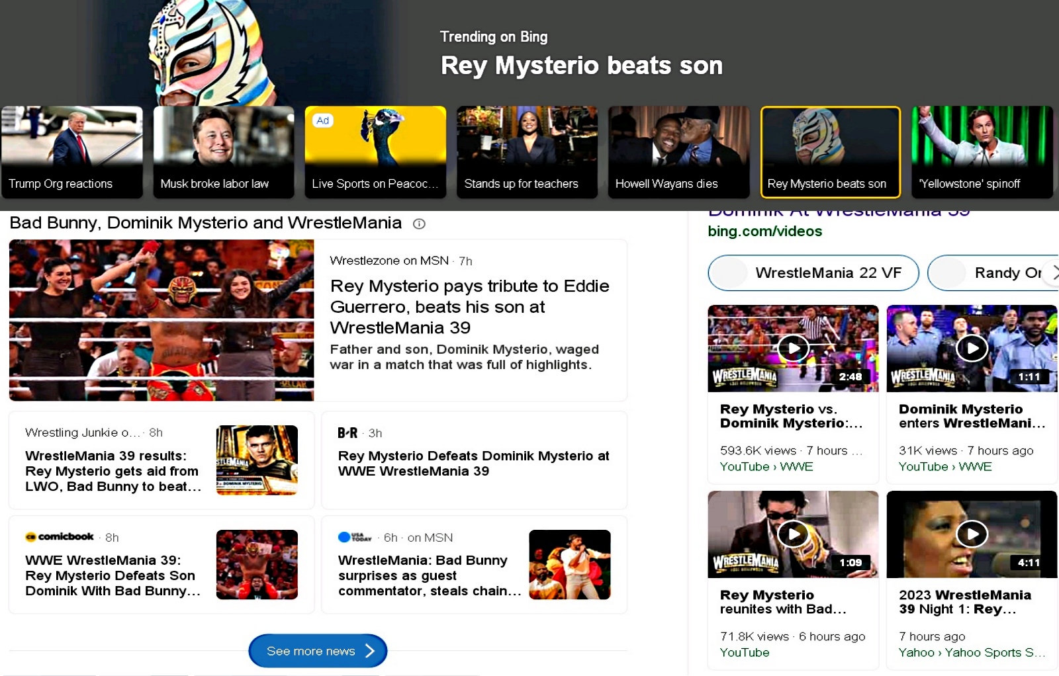Open Rey Mysterio Defeats Dominik at WWE WrestleMania 39
Viewport: 1059px width, 676px height.
(473, 464)
